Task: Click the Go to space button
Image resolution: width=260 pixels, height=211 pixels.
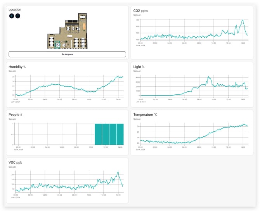Action: click(67, 54)
